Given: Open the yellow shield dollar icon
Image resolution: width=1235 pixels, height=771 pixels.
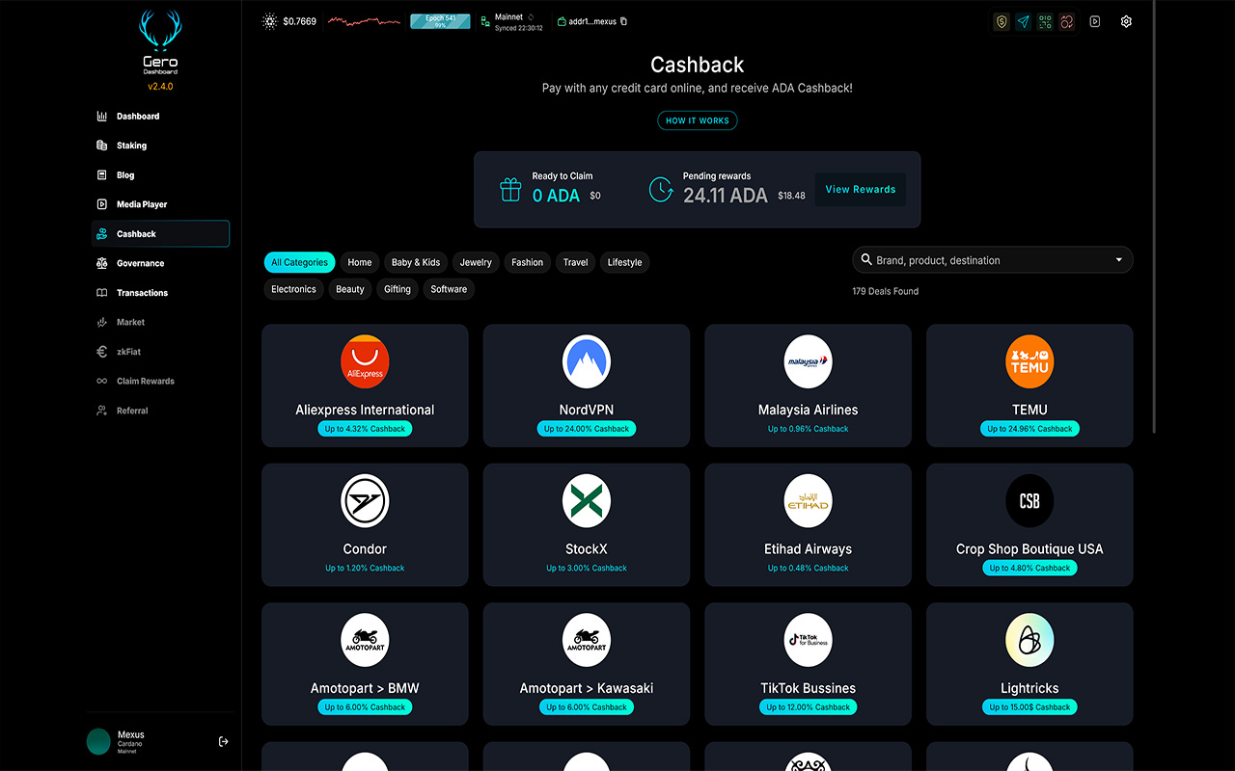Looking at the screenshot, I should click(x=1002, y=21).
